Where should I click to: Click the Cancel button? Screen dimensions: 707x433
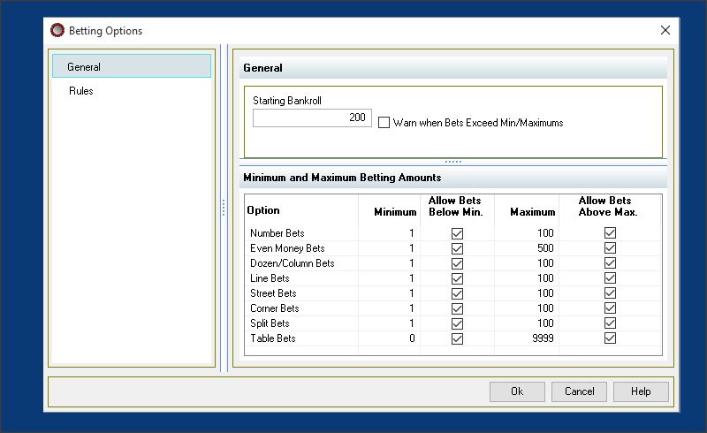[579, 391]
